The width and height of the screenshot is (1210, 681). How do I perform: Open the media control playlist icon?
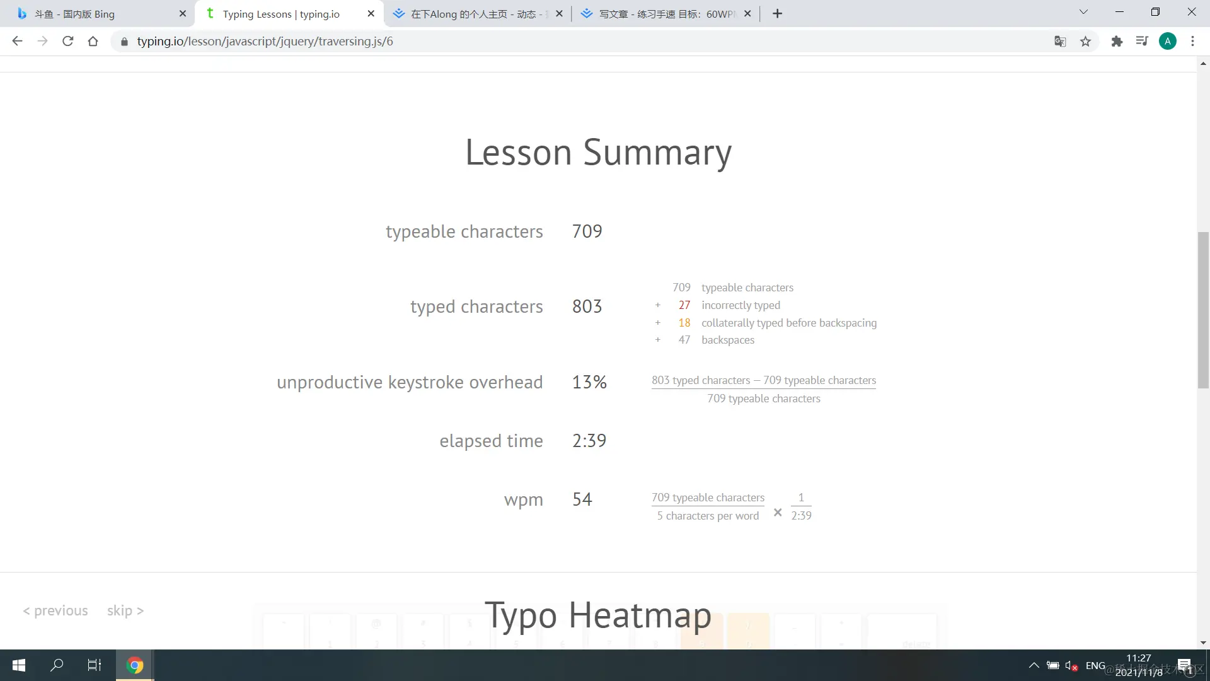[1142, 41]
